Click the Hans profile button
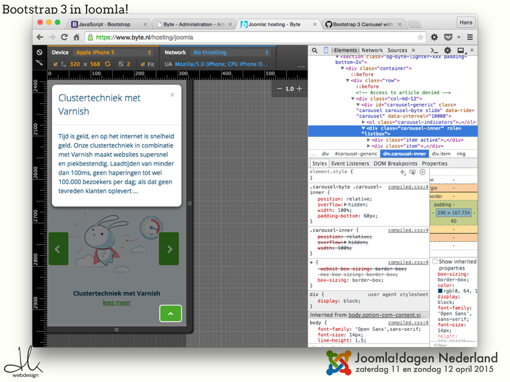 pyautogui.click(x=466, y=22)
